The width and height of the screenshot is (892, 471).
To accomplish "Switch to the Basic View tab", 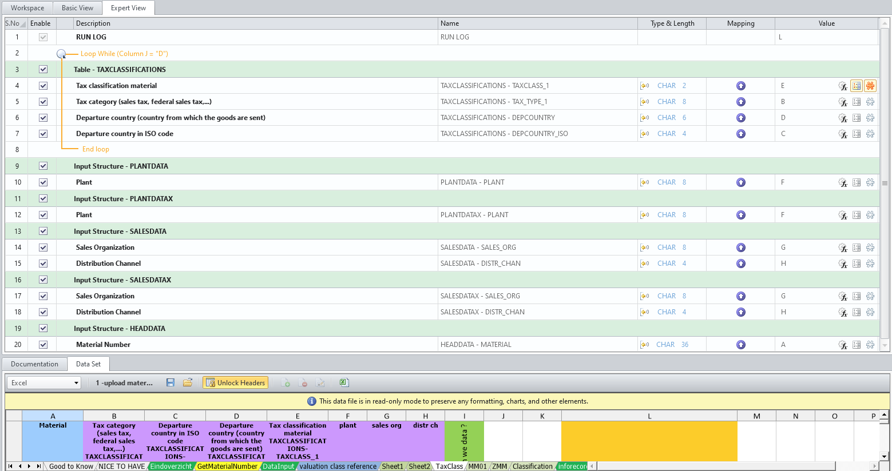I will (x=77, y=8).
